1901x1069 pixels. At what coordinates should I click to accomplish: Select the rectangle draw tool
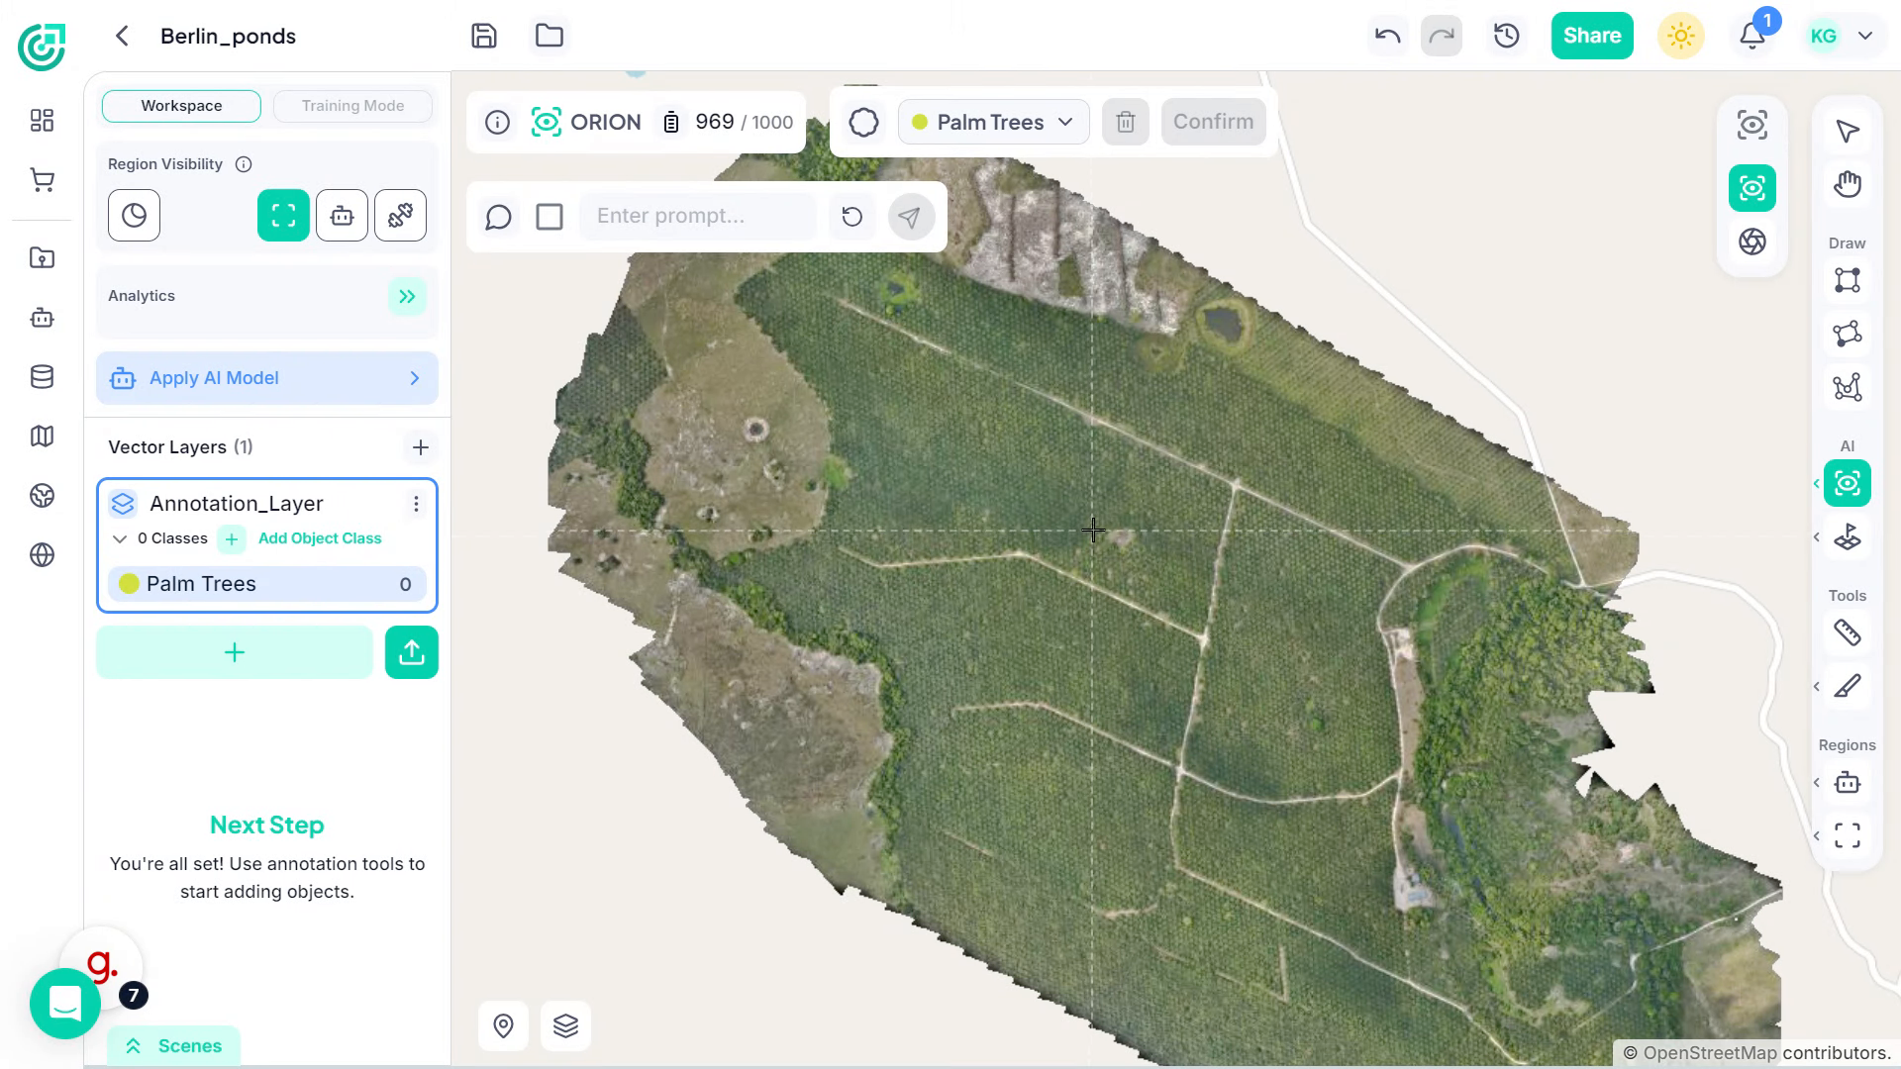[x=1848, y=281]
